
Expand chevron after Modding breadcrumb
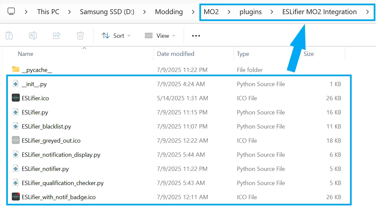tap(193, 12)
